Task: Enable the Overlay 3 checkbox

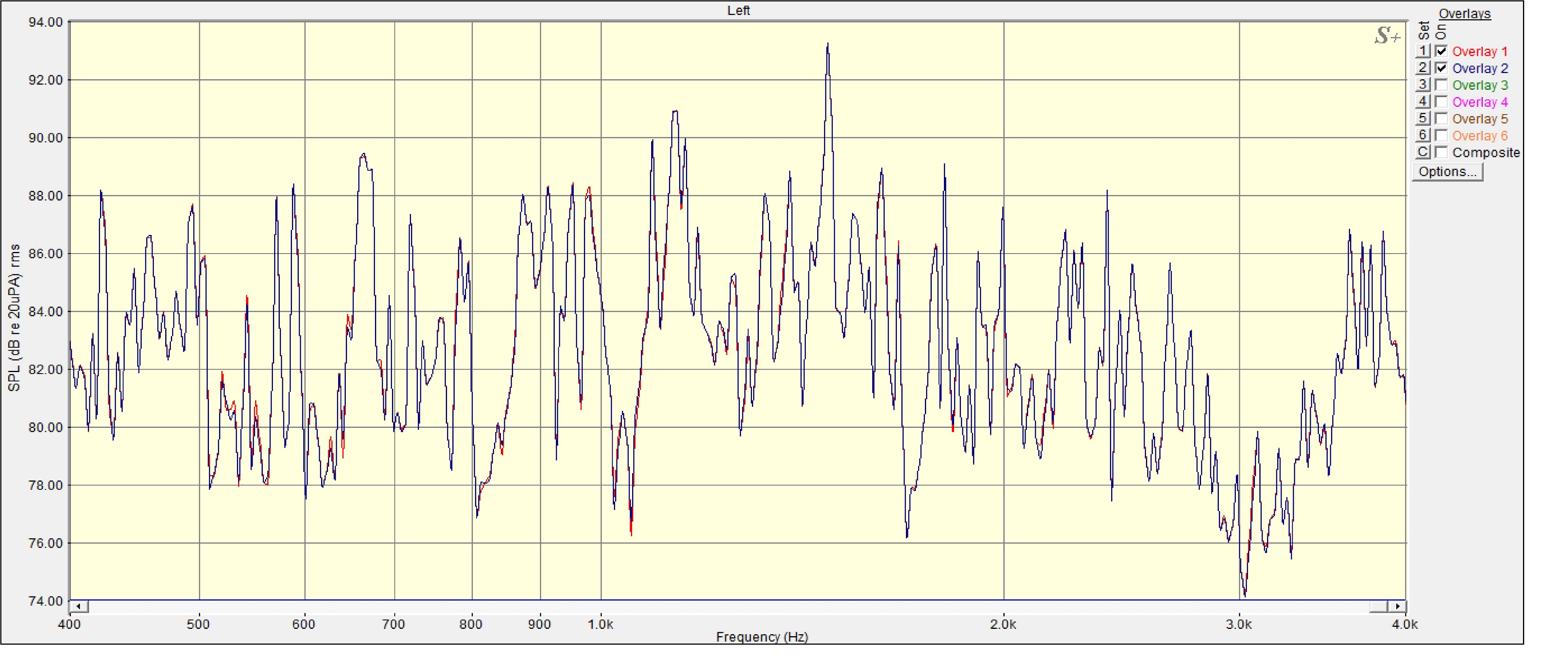Action: (x=1441, y=85)
